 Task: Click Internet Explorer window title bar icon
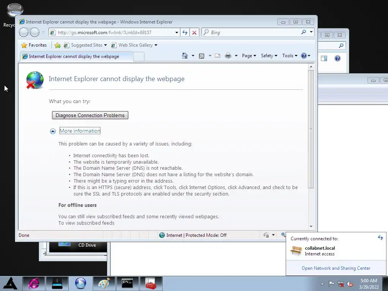(x=22, y=22)
